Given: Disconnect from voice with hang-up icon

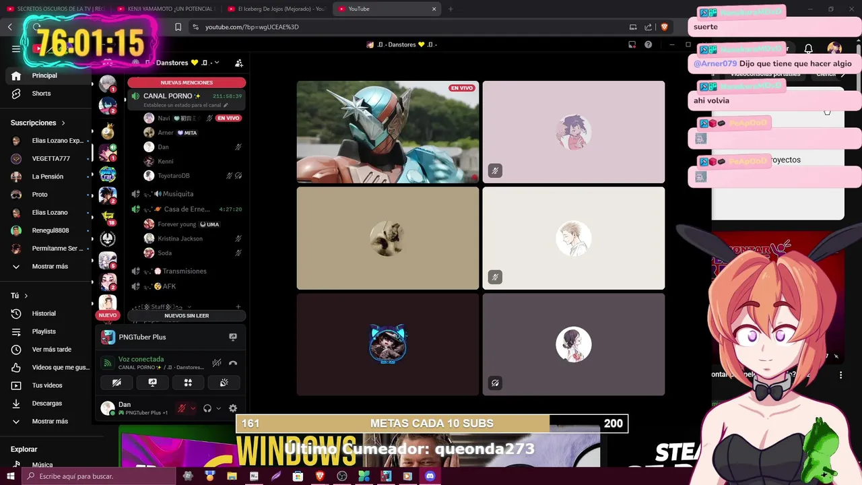Looking at the screenshot, I should (x=233, y=363).
